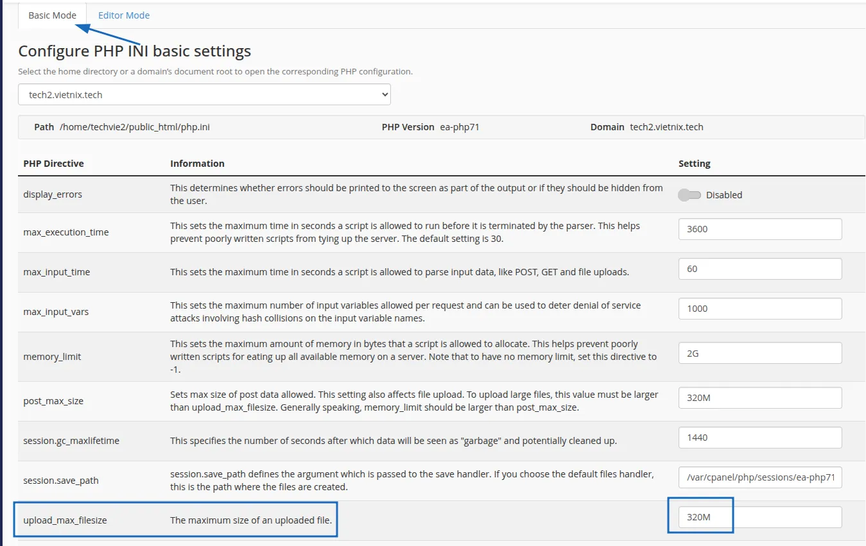Select the session.gc_maxlifetime field showing 1440
This screenshot has width=866, height=546.
point(759,438)
